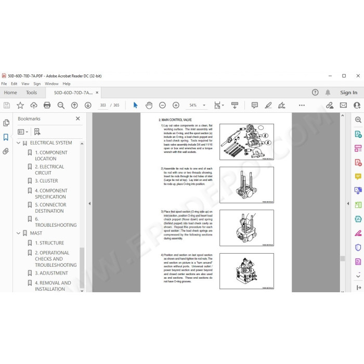Add a comment note icon

point(255,106)
